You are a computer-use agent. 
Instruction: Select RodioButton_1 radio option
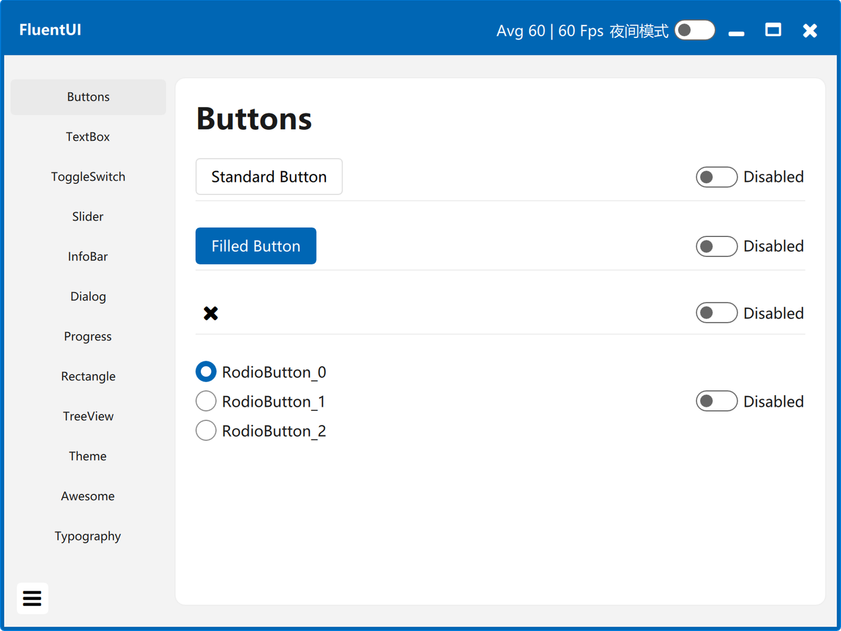[x=206, y=402]
